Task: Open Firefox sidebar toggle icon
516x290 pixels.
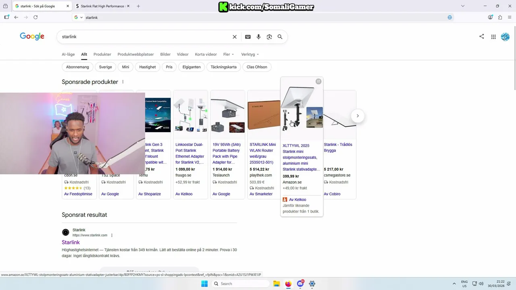Action: [6, 17]
